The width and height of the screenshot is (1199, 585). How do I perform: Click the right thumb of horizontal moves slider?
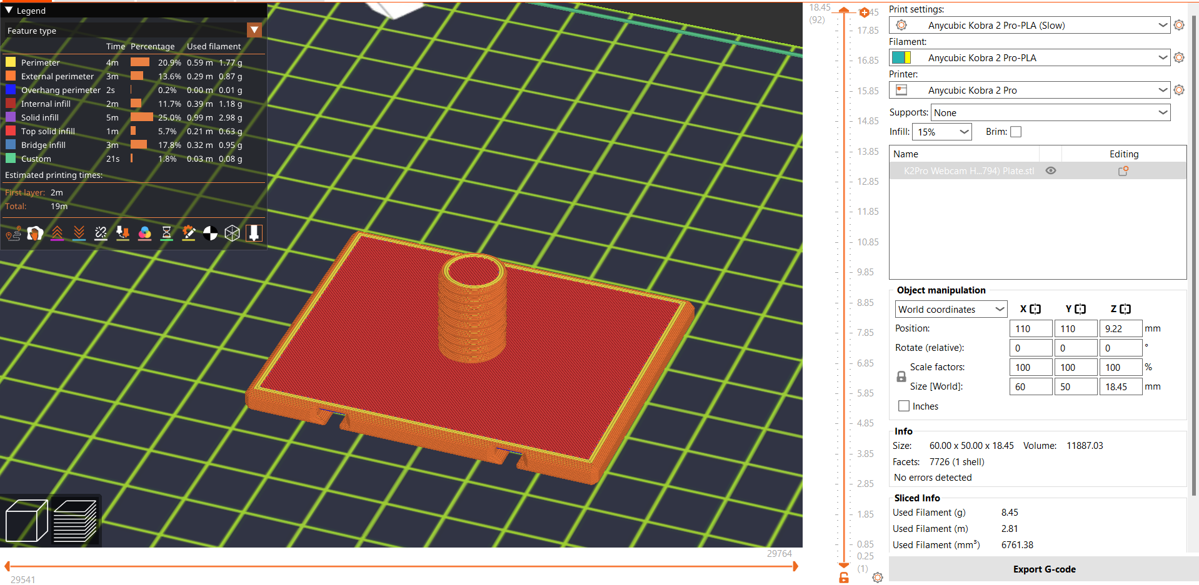tap(795, 566)
